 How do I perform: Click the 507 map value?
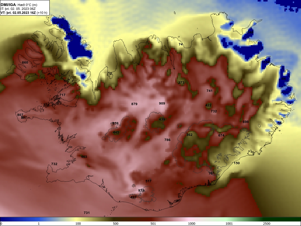(x=24, y=118)
